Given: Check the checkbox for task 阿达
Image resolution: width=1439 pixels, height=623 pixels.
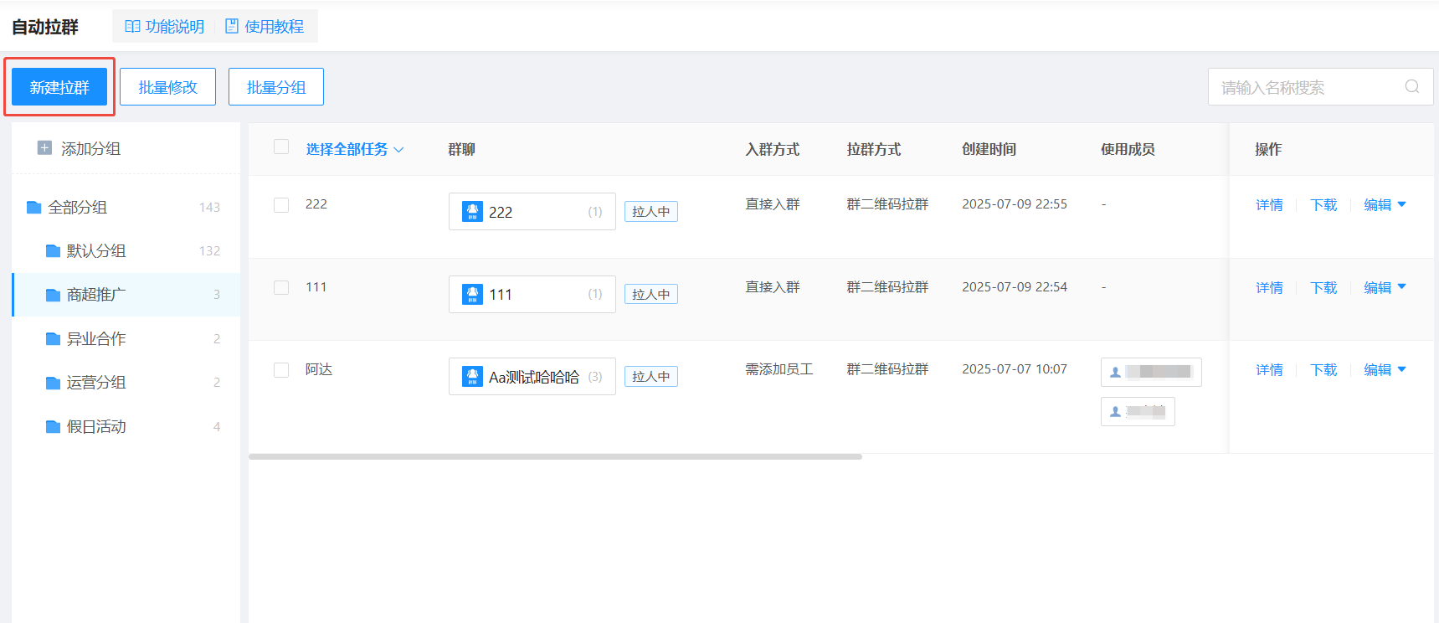Looking at the screenshot, I should tap(281, 370).
